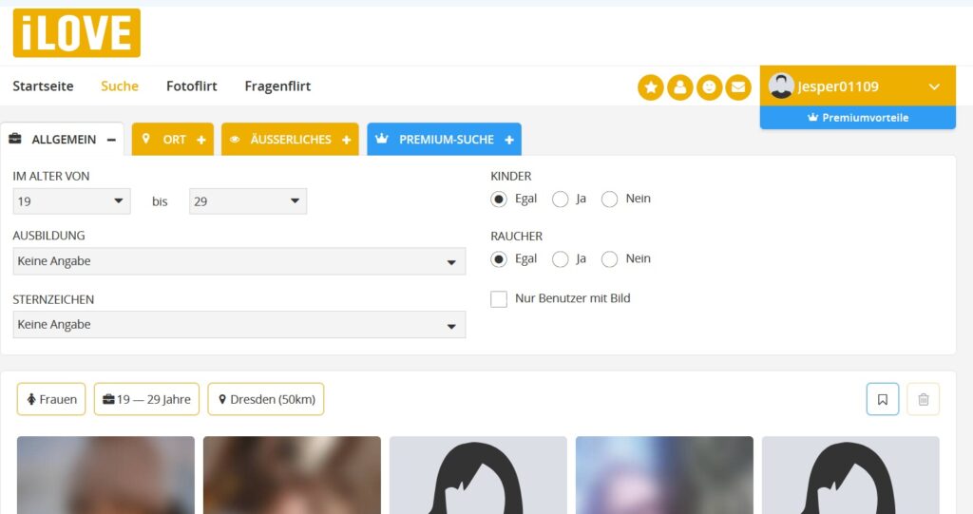Click the Jesper01109 avatar picture
This screenshot has width=973, height=514.
point(781,86)
